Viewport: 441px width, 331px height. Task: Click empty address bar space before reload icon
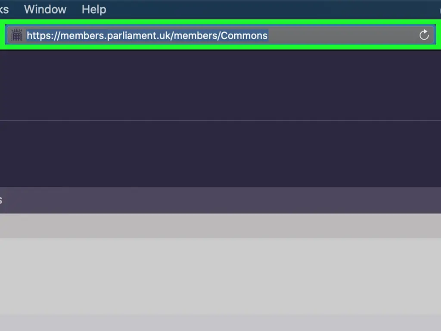[x=345, y=35]
